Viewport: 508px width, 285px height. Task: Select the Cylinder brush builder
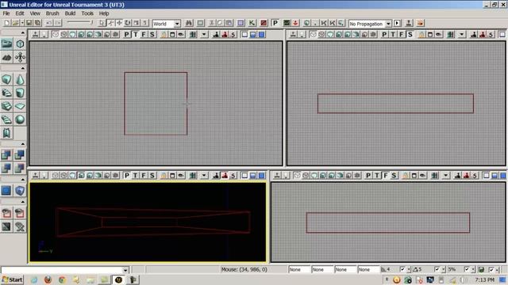pos(20,93)
